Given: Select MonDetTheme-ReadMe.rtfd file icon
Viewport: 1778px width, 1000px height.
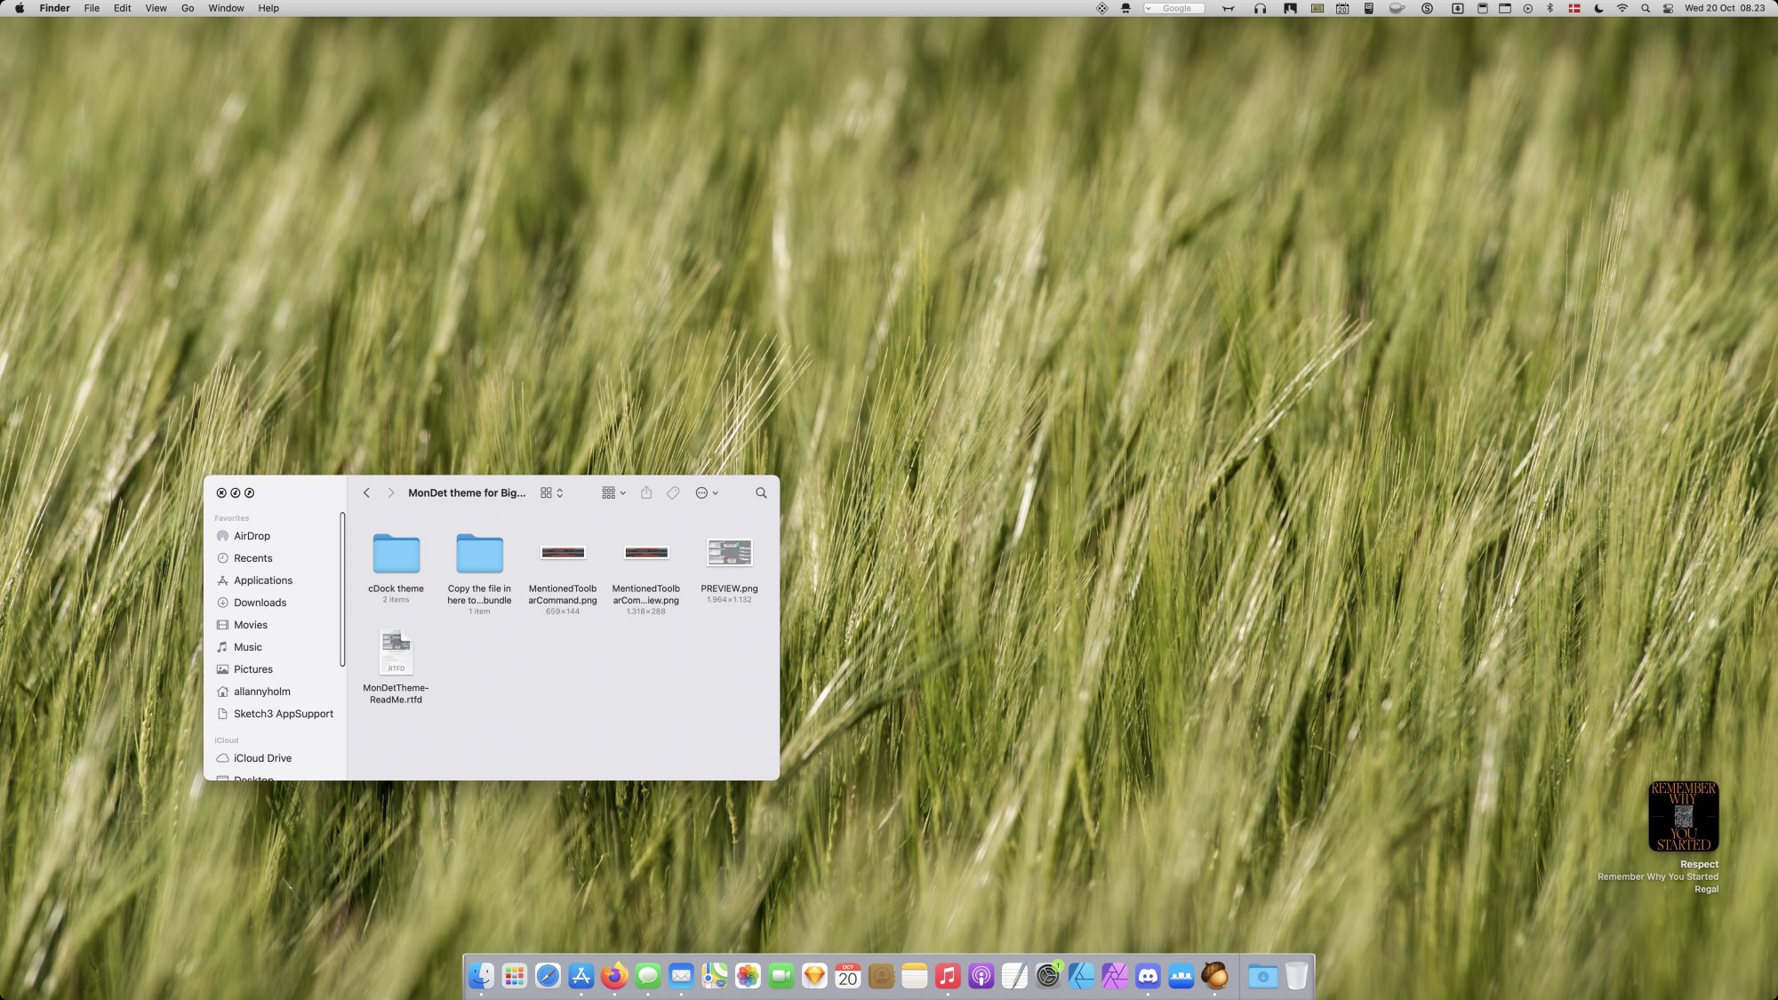Looking at the screenshot, I should (x=396, y=653).
